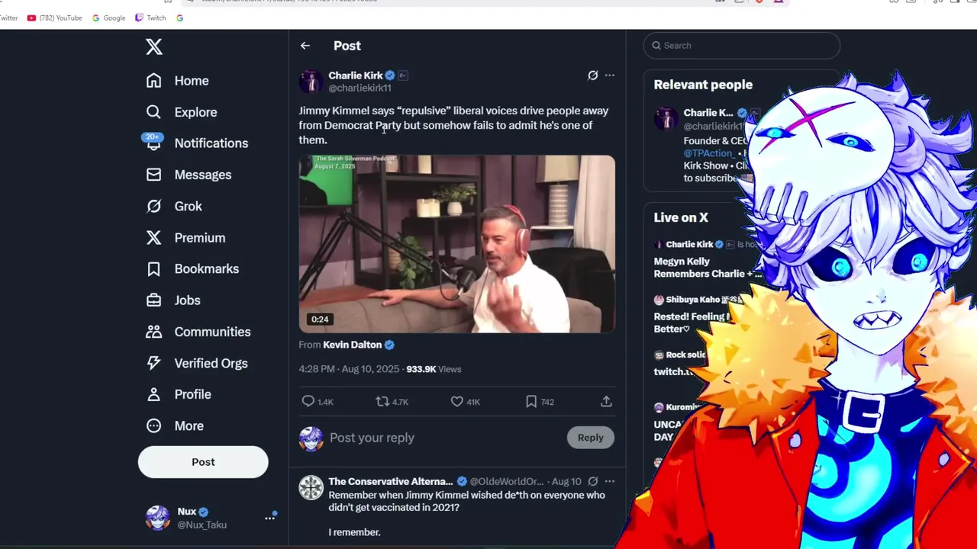
Task: Share the post using share icon
Action: [606, 401]
